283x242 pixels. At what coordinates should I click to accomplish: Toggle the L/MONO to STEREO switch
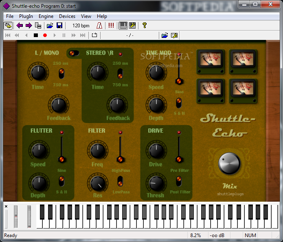click(x=74, y=53)
